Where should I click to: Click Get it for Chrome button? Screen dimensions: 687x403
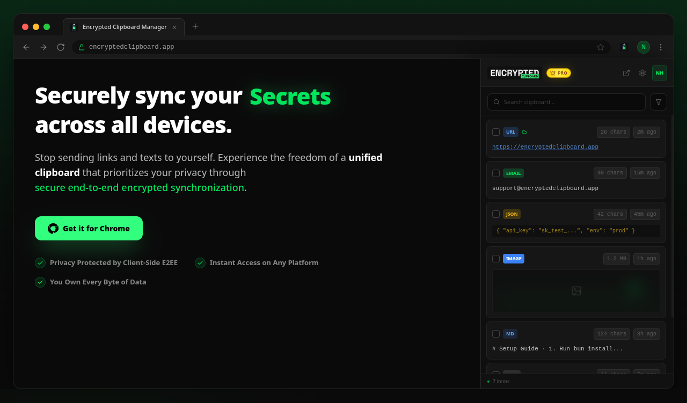(x=89, y=229)
